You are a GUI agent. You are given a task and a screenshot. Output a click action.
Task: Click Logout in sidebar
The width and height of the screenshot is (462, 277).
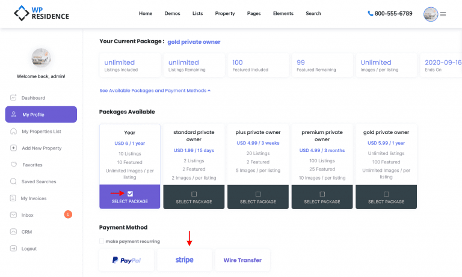(29, 249)
